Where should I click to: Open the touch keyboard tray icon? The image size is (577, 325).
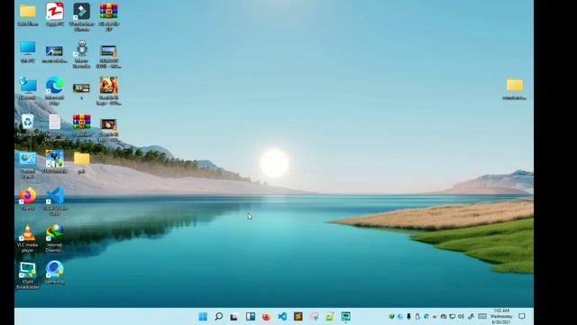(482, 317)
